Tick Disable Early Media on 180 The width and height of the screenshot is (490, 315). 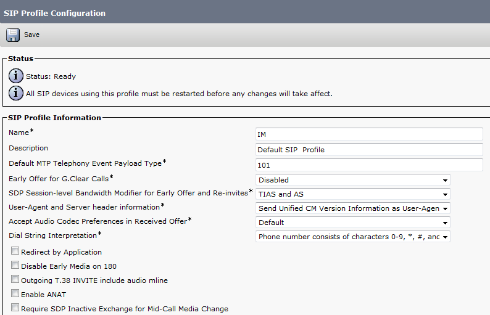15,266
